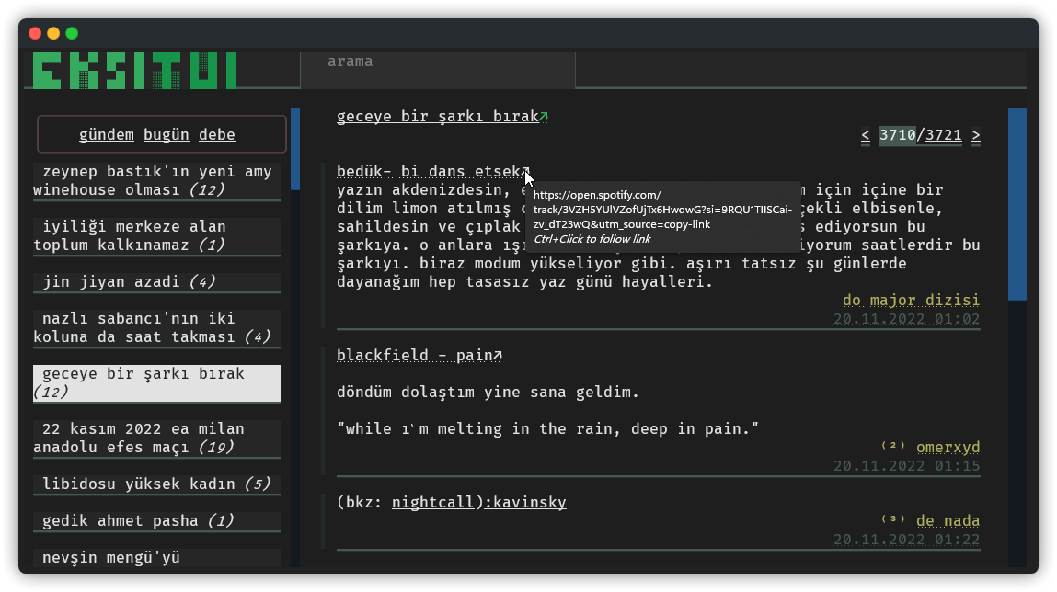Viewport: 1057px width, 592px height.
Task: Click the EKSITUI logo
Action: (x=134, y=72)
